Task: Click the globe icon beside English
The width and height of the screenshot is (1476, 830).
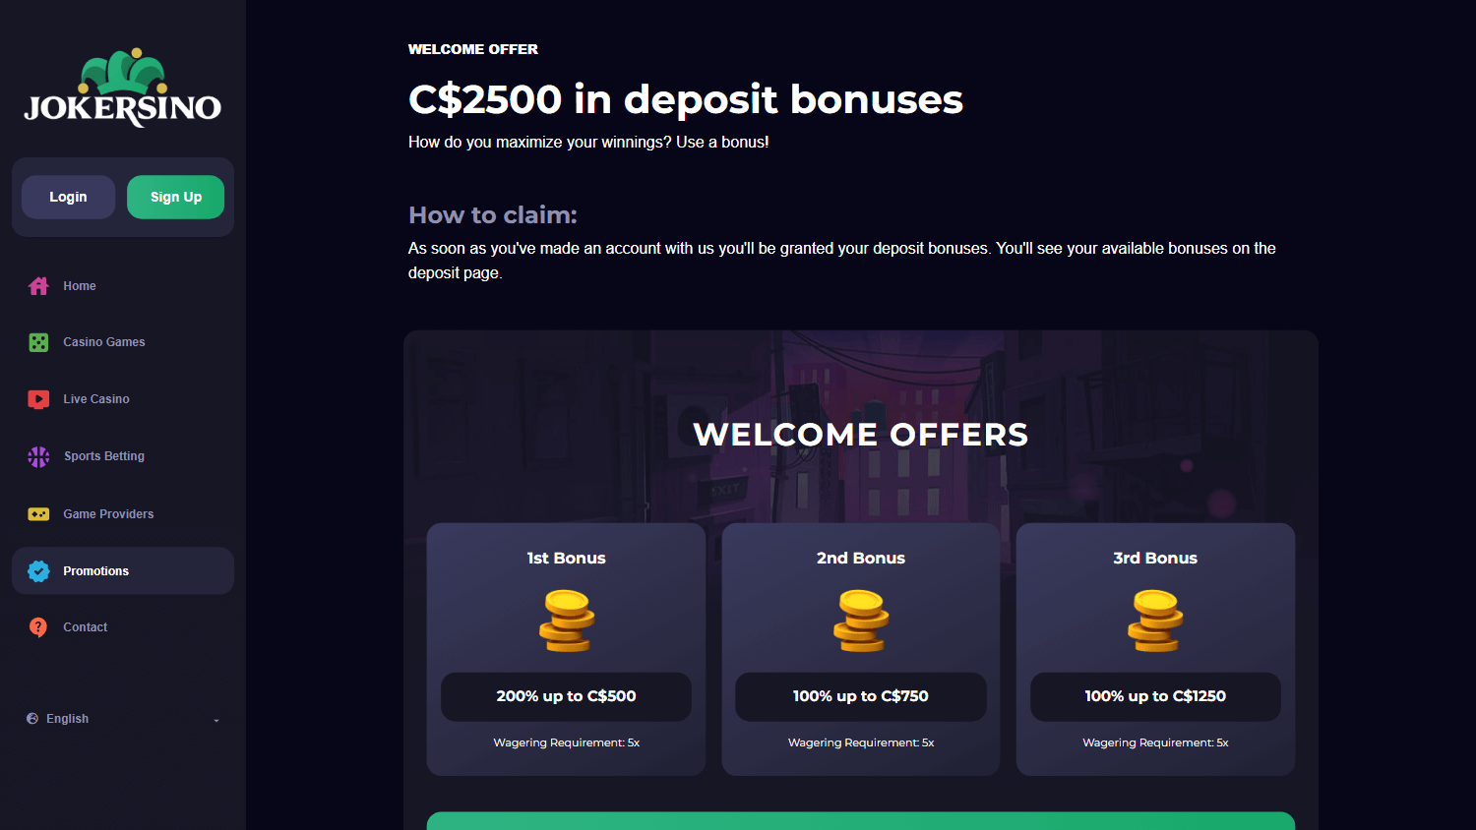Action: coord(32,719)
